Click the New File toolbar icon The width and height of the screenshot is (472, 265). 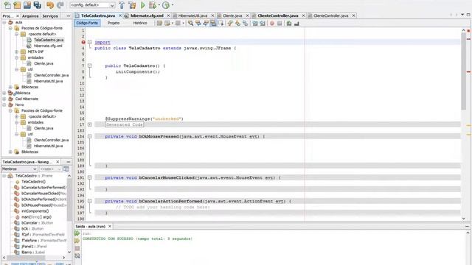pyautogui.click(x=7, y=5)
